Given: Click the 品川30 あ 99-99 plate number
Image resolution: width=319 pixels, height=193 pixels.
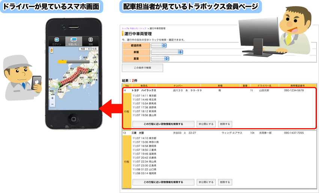Looking at the screenshot, I should click(x=187, y=90).
